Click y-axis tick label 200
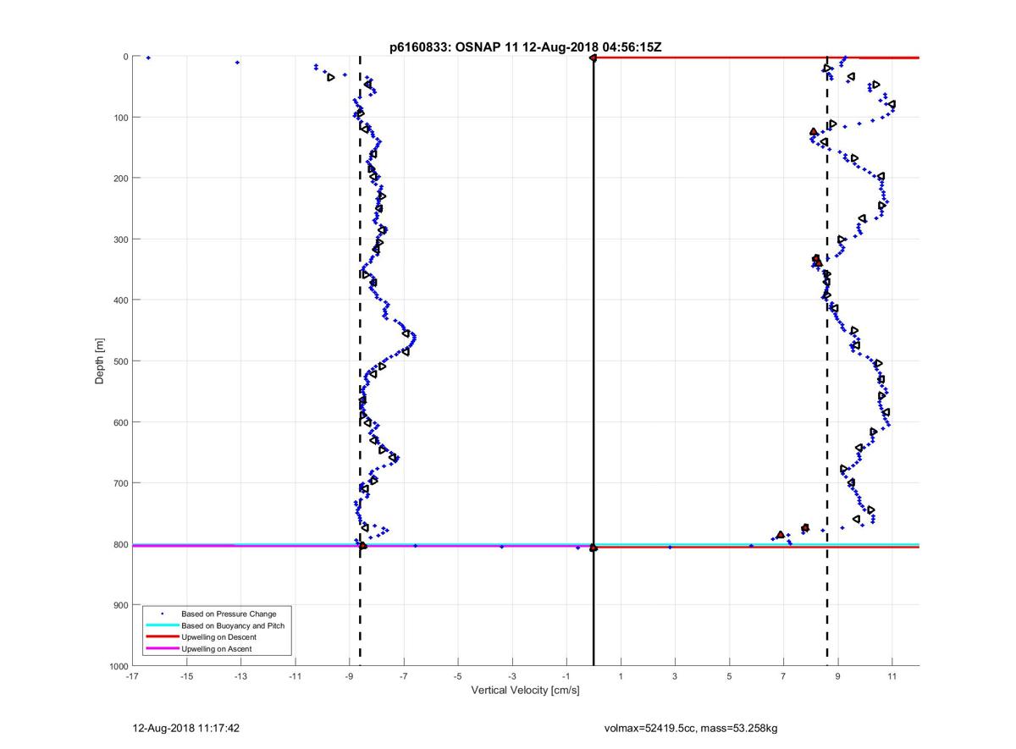 click(120, 179)
